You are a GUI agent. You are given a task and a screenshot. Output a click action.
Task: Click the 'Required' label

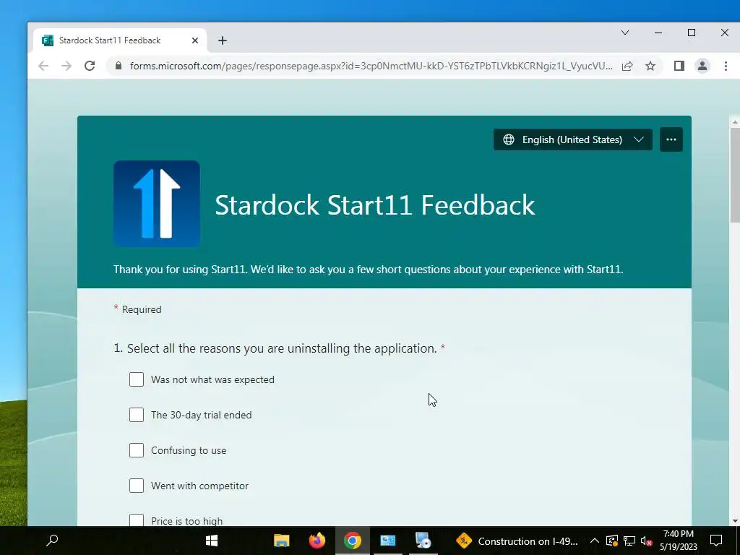click(x=142, y=309)
